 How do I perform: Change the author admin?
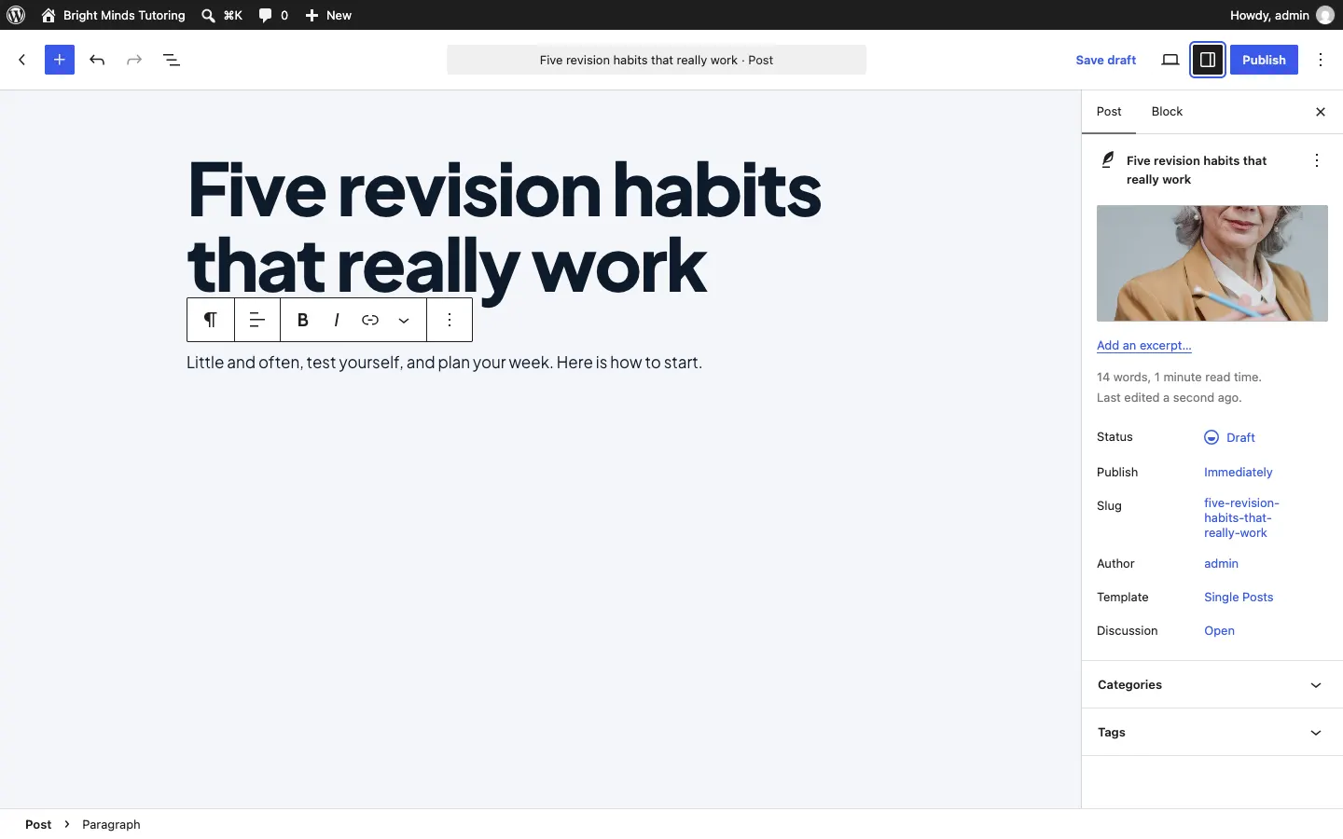(1221, 564)
